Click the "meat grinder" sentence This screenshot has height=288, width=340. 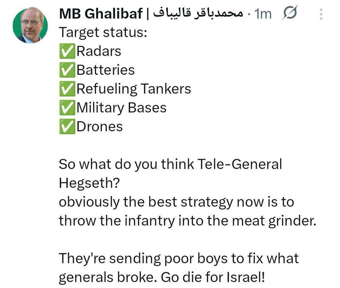click(187, 220)
